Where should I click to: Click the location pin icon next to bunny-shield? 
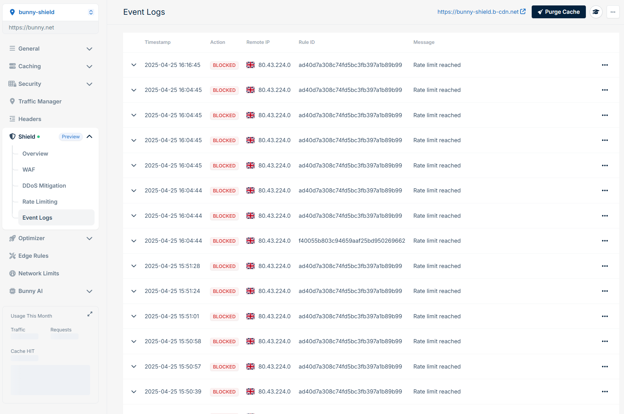tap(12, 12)
